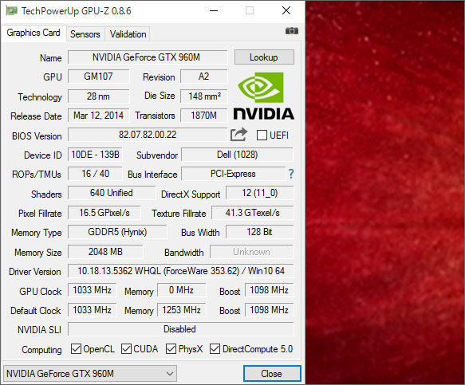Click the BIOS Version field 82.07.82.00.22
The image size is (465, 385).
pyautogui.click(x=148, y=135)
